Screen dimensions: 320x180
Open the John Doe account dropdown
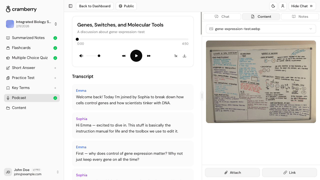tap(58, 172)
